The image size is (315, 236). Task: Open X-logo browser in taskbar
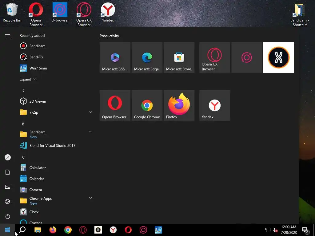click(98, 230)
